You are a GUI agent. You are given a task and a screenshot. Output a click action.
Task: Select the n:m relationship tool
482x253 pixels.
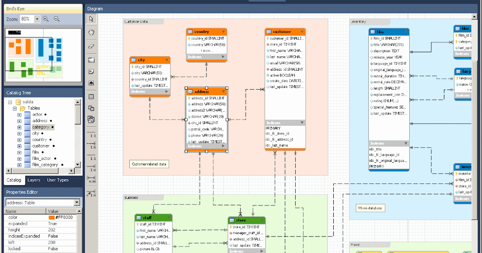[92, 179]
